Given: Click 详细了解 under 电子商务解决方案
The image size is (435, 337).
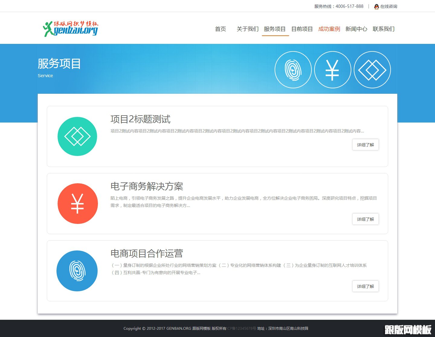Looking at the screenshot, I should [365, 219].
